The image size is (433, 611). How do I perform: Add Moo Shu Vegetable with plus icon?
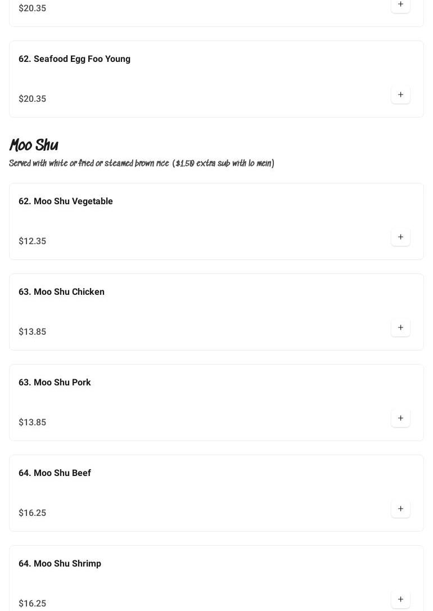(400, 237)
